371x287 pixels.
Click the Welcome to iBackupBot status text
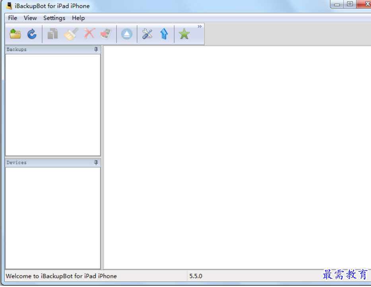(x=61, y=276)
